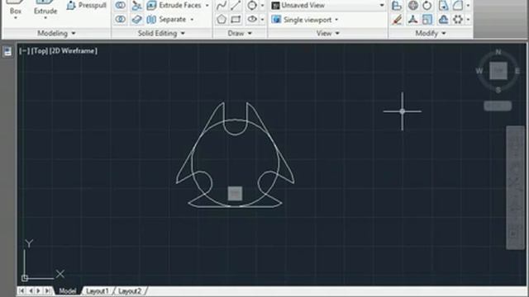Select the Circle tool in Draw panel
Viewport: 529px width, 297px height.
[252, 6]
